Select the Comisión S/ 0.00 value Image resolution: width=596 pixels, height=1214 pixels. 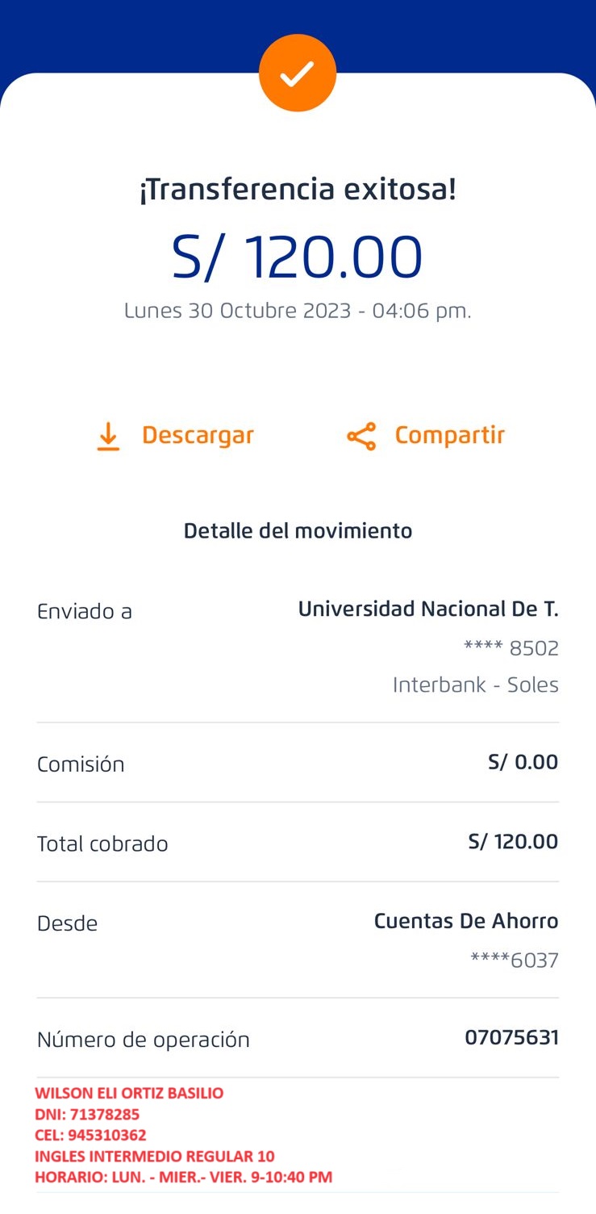coord(523,762)
